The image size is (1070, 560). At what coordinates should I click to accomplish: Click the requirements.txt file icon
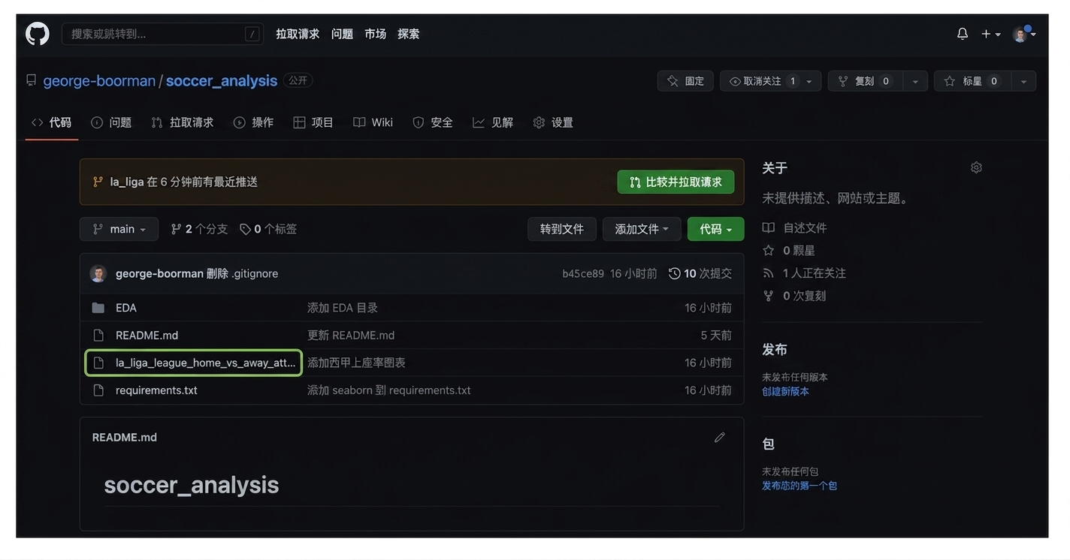tap(98, 390)
